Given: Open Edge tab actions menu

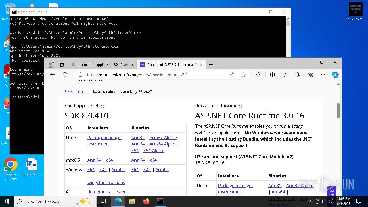Looking at the screenshot, I should [62, 65].
